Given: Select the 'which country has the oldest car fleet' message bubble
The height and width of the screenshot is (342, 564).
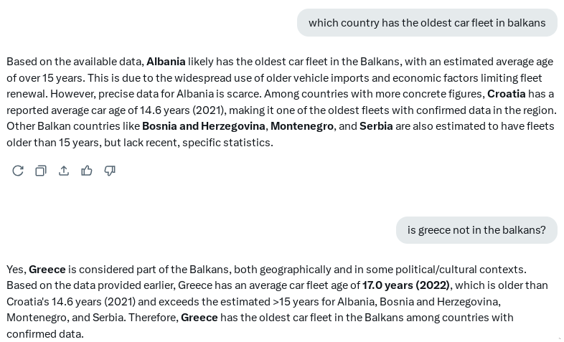Looking at the screenshot, I should (427, 23).
